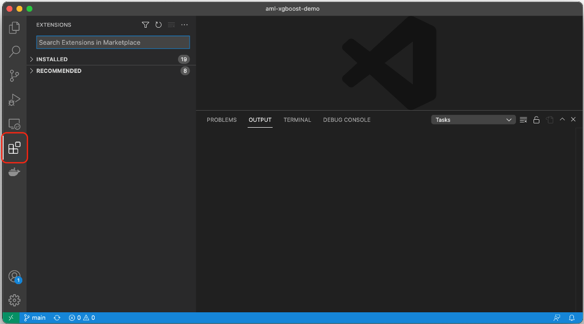The image size is (584, 324).
Task: Open the Search view in activity bar
Action: (x=14, y=52)
